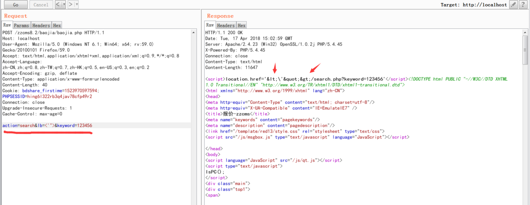Open help with the question mark icon
This screenshot has height=205, width=530.
pos(522,5)
